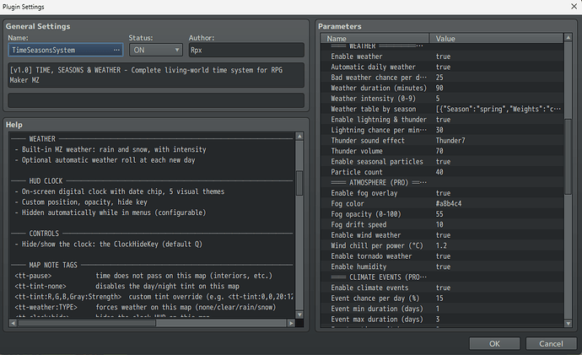Select the Enable weather parameter row
The width and height of the screenshot is (582, 355).
(442, 56)
